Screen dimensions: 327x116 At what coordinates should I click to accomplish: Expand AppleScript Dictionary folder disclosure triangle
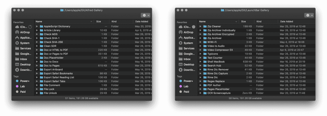[x=37, y=27]
